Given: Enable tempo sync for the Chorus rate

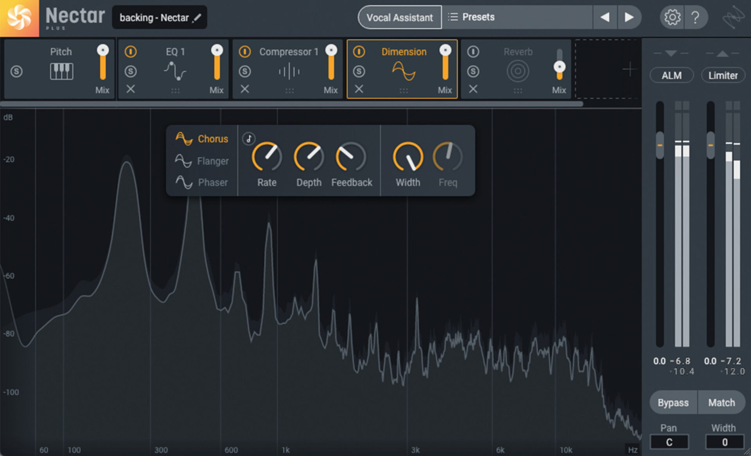Looking at the screenshot, I should click(x=249, y=138).
